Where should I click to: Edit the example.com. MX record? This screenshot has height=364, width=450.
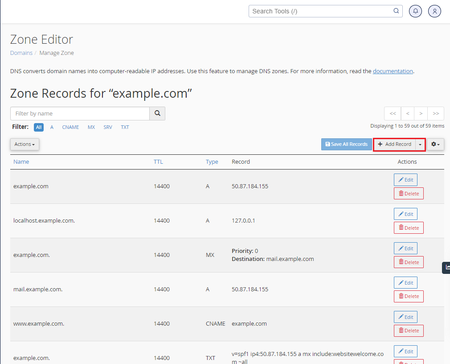405,248
